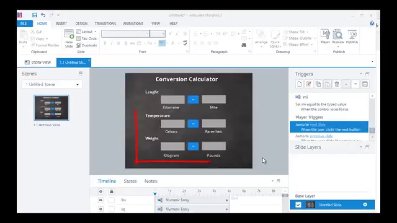Screen dimensions: 397x223
Task: Lock the kg timeline object
Action: click(111, 209)
